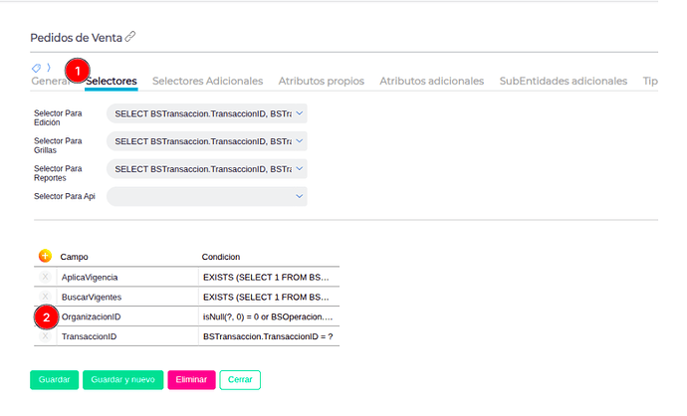The width and height of the screenshot is (687, 416).
Task: Click the link icon beside Pedidos de Venta
Action: [x=130, y=37]
